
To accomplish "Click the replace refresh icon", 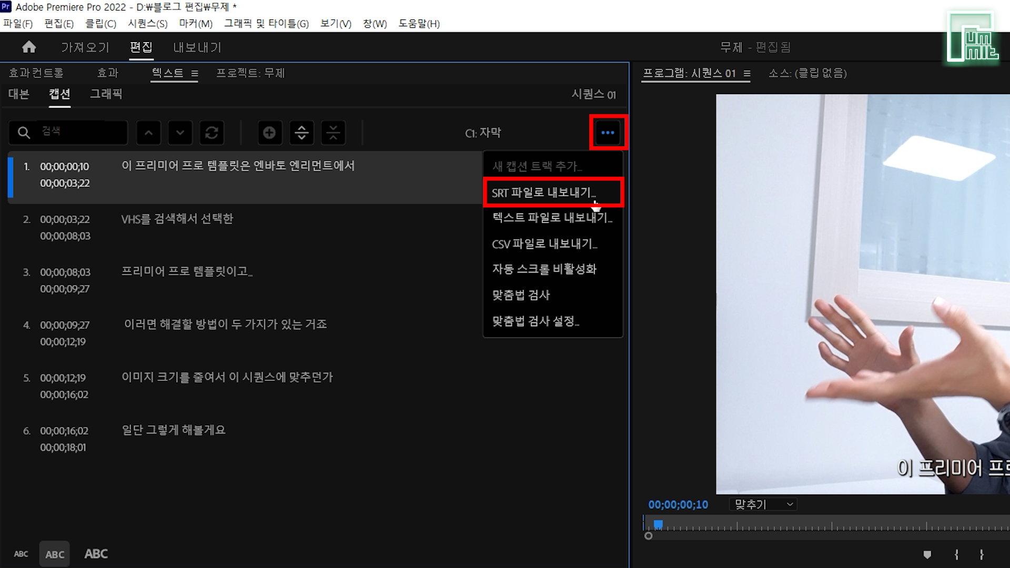I will pyautogui.click(x=211, y=133).
